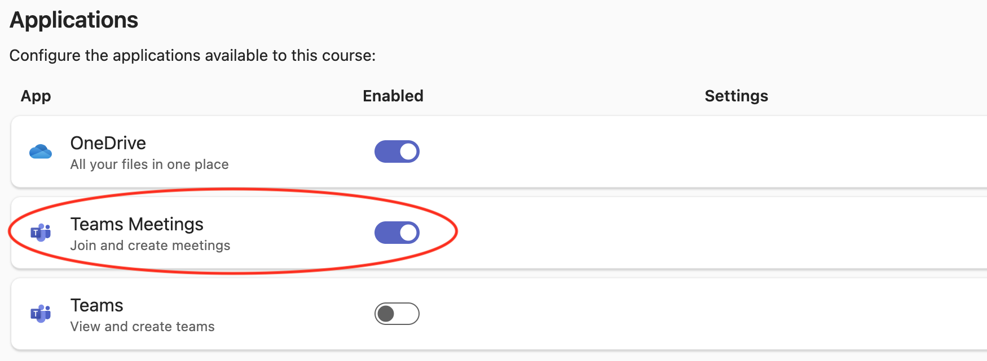Click the "Configure the applications" instruction text
Viewport: 987px width, 361px height.
tap(192, 56)
